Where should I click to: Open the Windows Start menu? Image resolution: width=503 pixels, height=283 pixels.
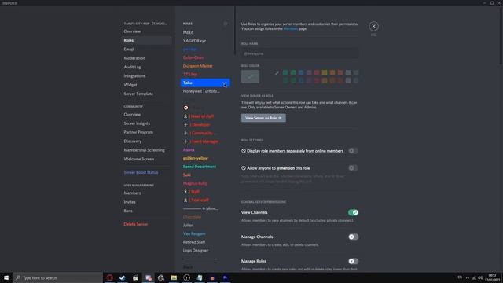coord(6,277)
